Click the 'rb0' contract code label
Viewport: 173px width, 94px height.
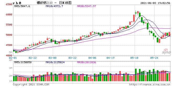(17, 3)
